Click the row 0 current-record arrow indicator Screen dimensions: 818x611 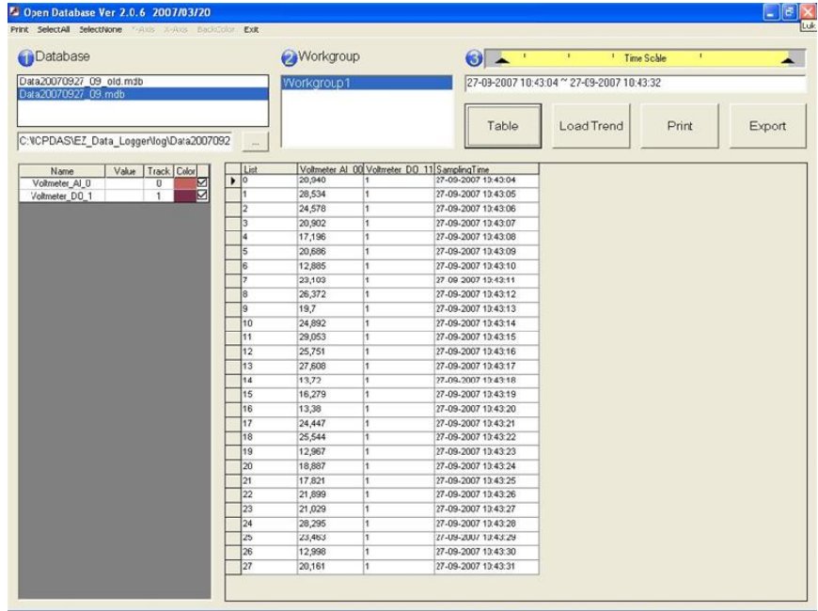coord(233,179)
